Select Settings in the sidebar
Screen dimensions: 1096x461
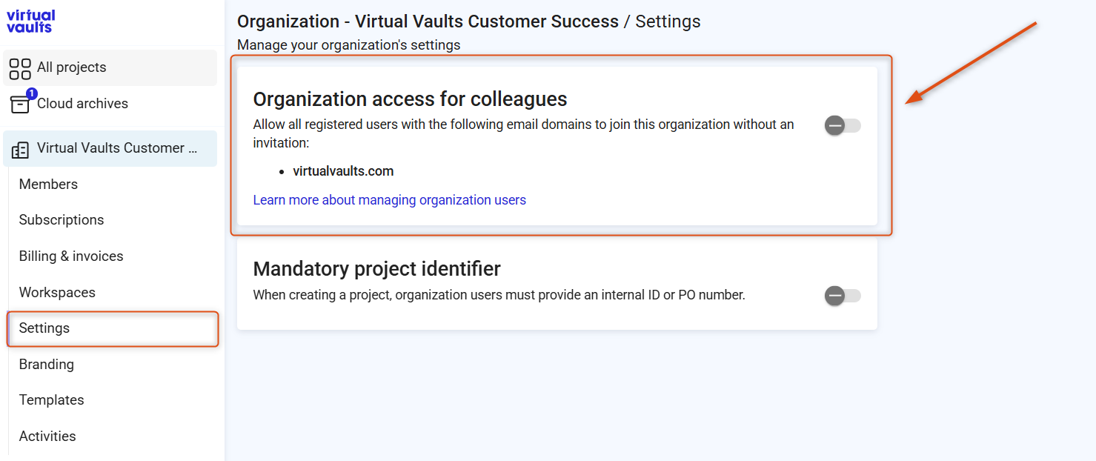coord(113,328)
